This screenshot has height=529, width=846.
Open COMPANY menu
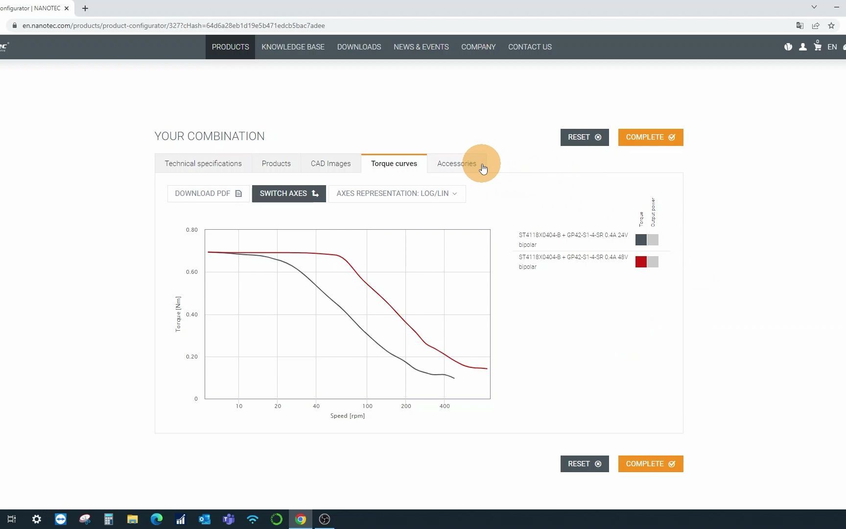point(478,47)
